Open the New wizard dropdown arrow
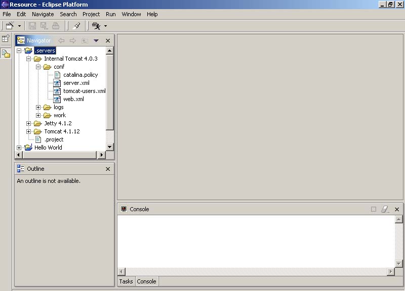The height and width of the screenshot is (291, 405). click(19, 26)
